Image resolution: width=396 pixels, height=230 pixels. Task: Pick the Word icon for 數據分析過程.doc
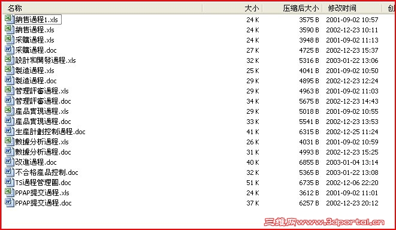coord(10,152)
